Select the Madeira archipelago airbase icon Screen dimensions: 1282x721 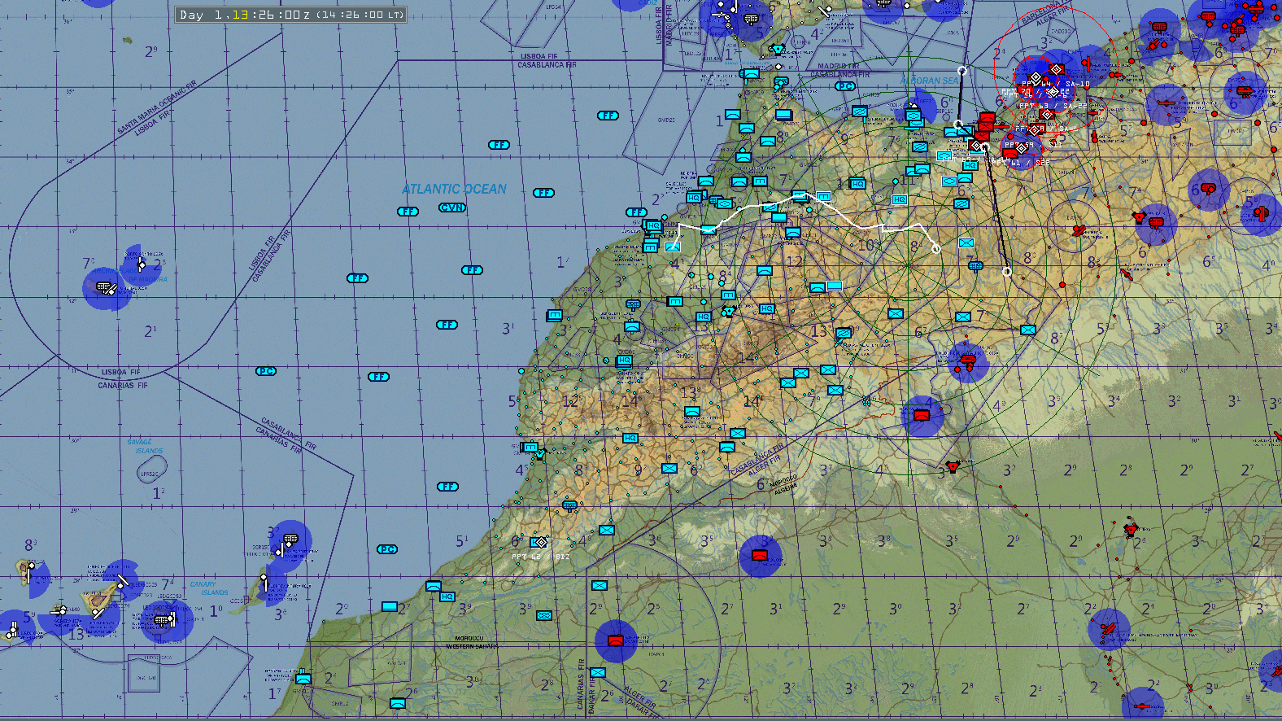106,287
